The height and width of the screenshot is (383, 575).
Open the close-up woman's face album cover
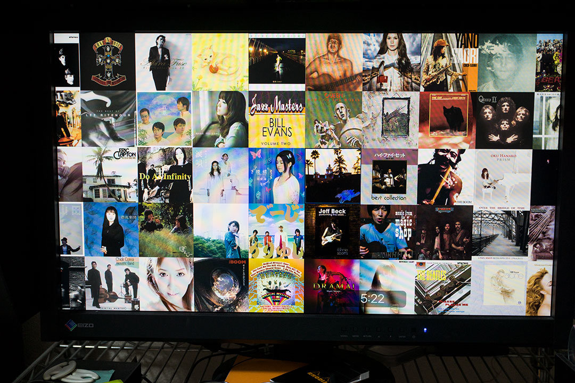click(167, 285)
